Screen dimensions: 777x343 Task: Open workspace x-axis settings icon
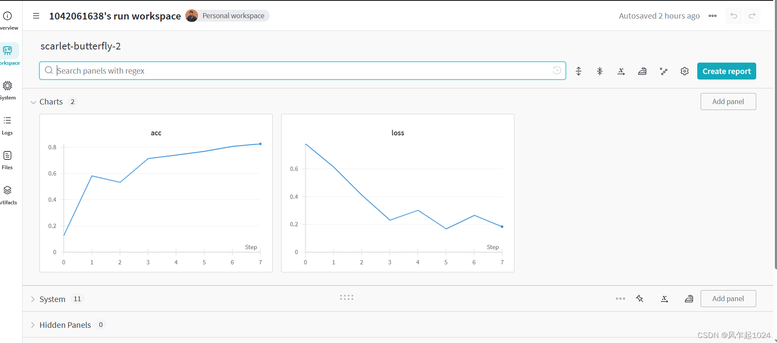click(621, 71)
